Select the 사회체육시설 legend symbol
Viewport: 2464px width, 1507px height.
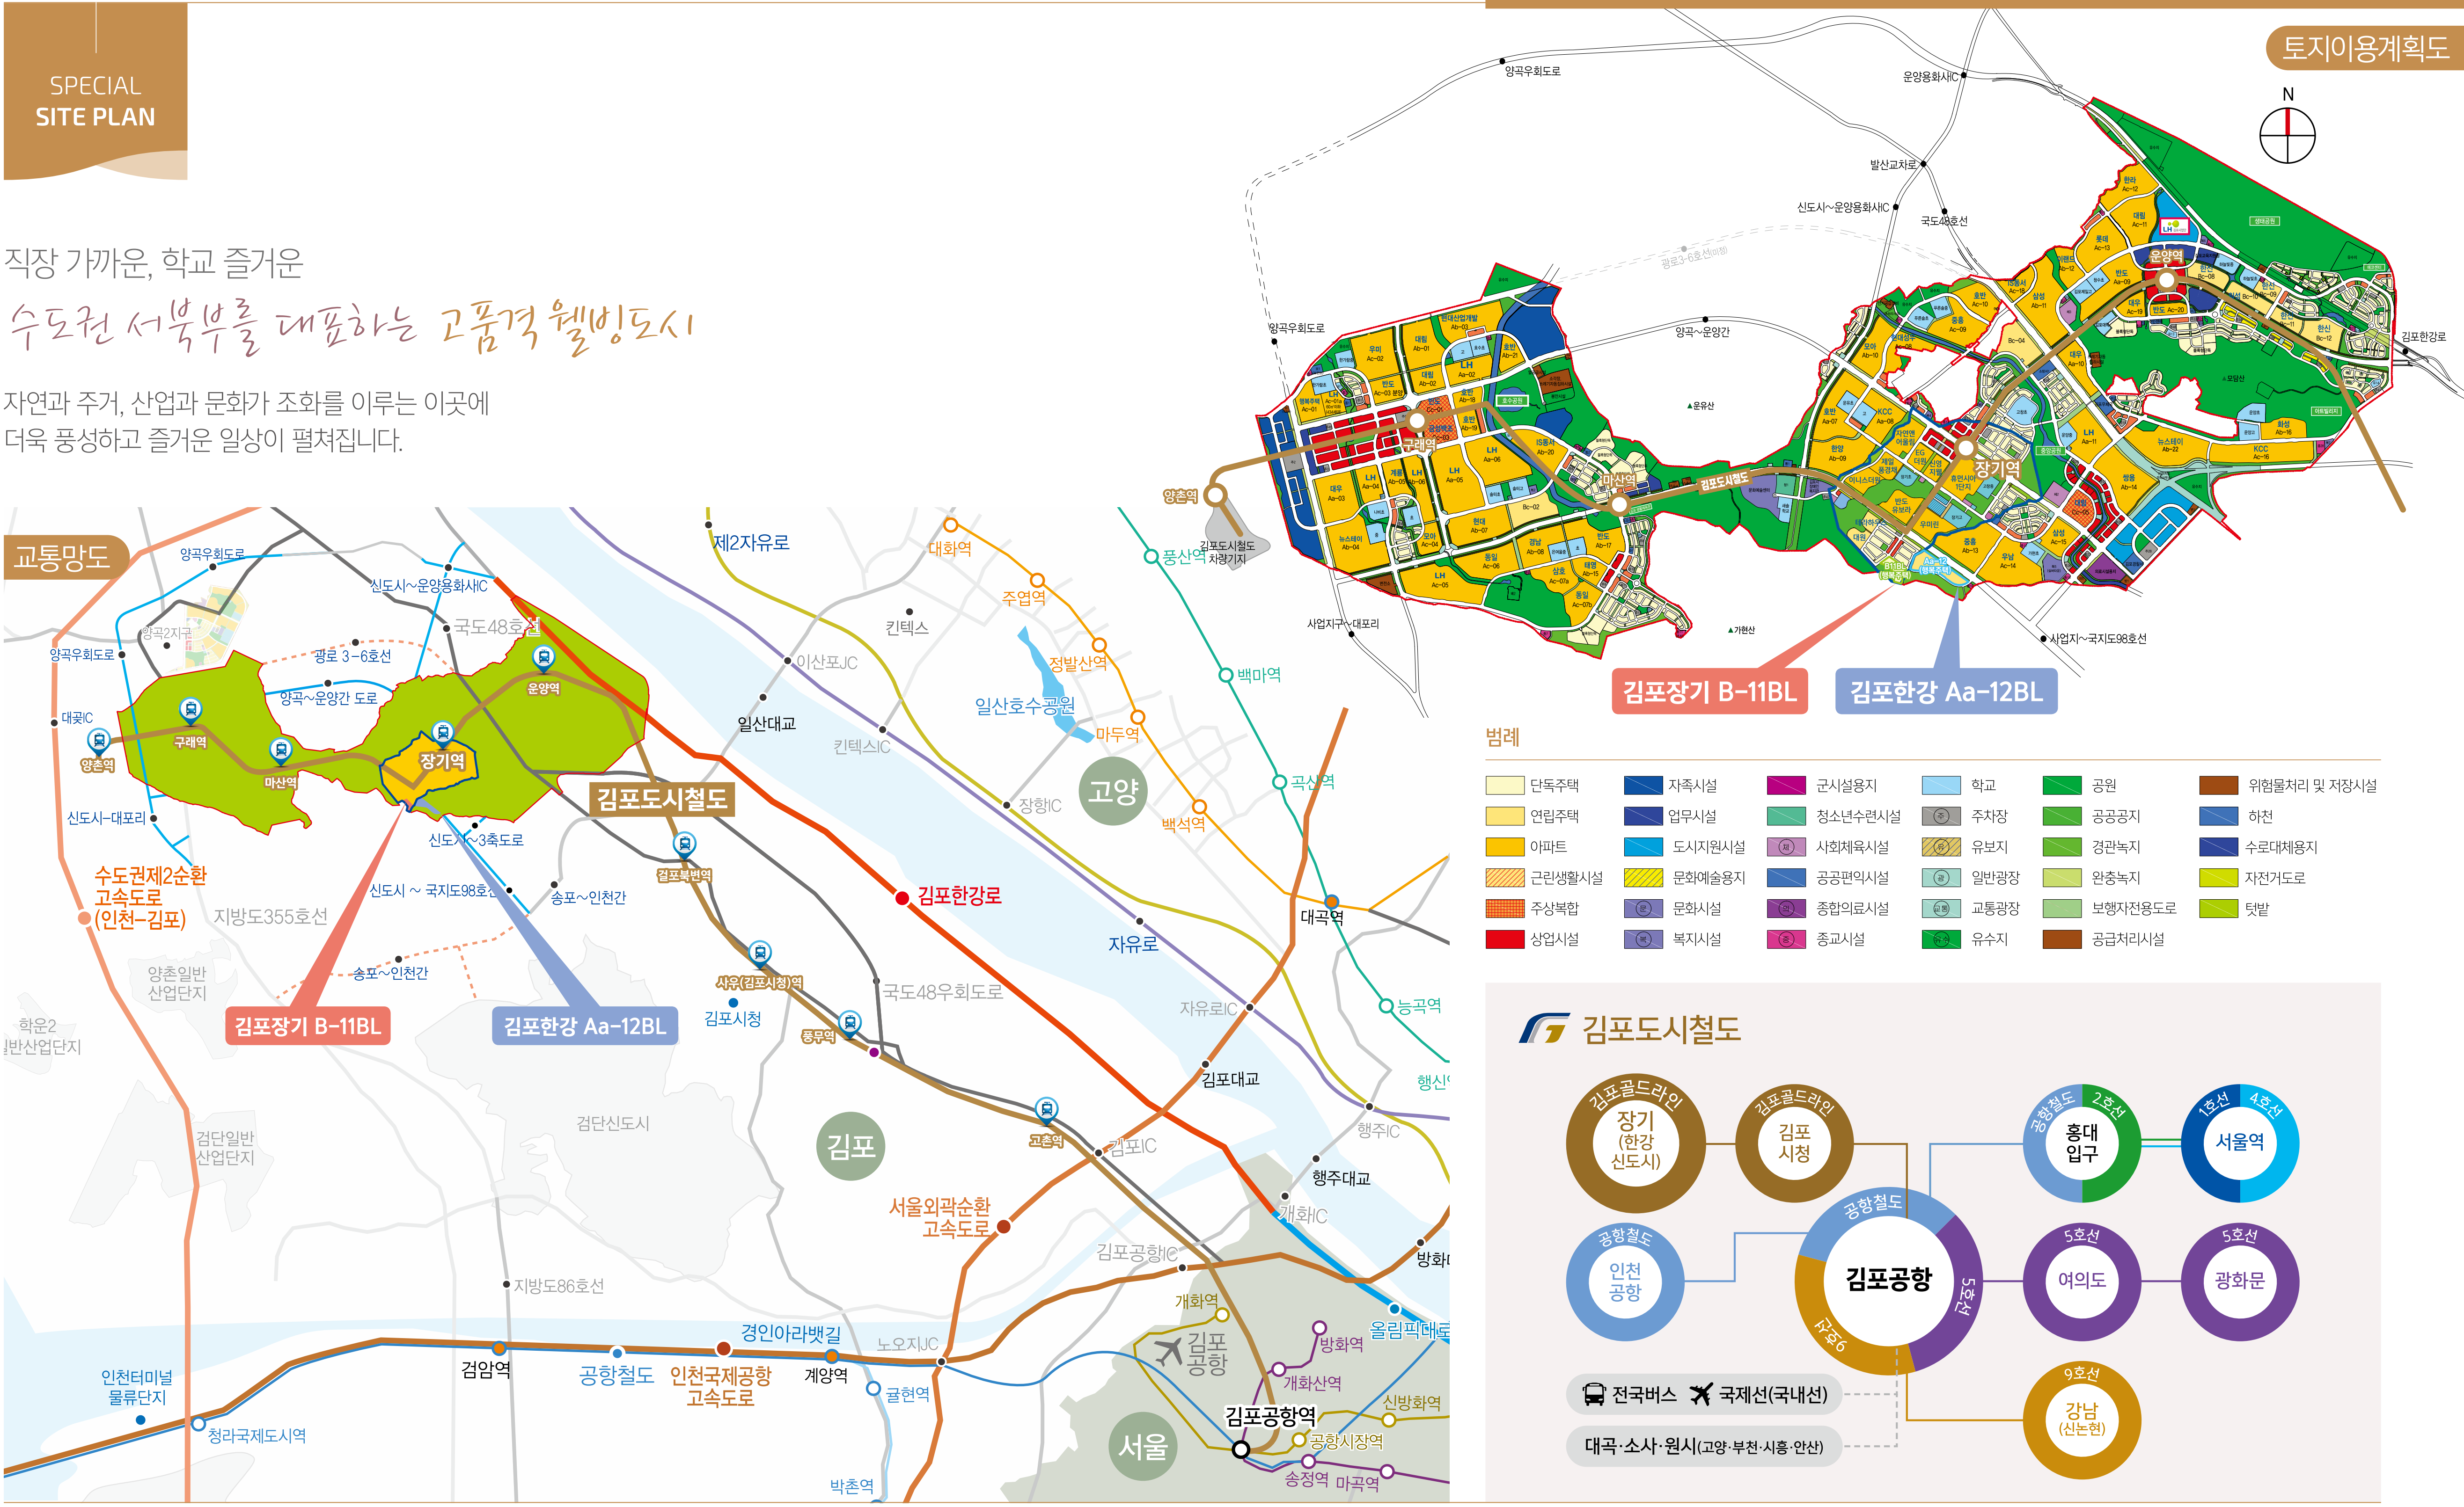(1786, 847)
